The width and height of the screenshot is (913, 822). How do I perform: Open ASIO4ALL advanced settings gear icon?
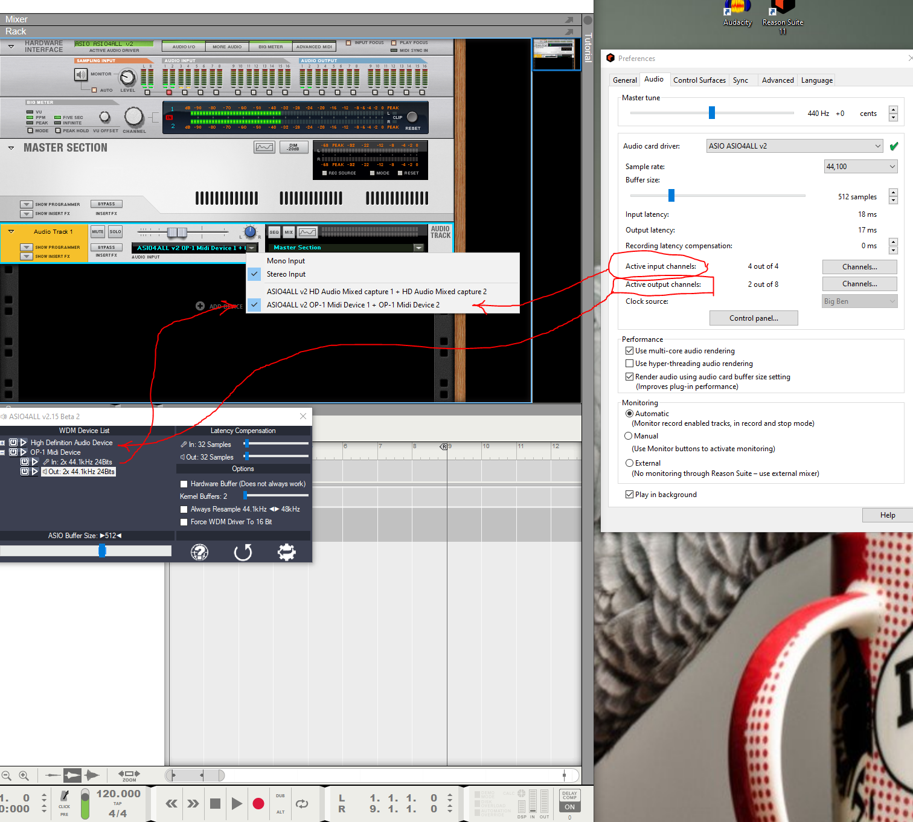[x=286, y=552]
